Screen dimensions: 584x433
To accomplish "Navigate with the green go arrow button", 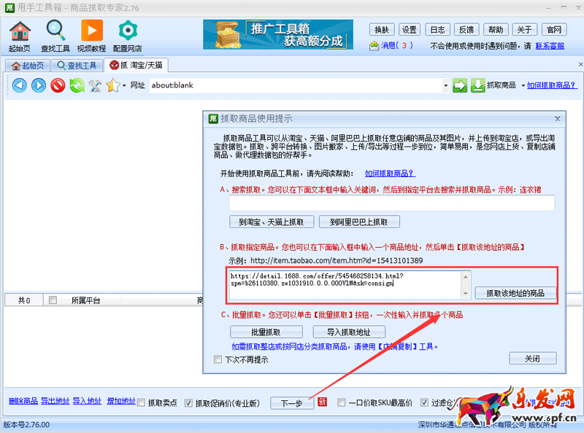I will point(460,85).
